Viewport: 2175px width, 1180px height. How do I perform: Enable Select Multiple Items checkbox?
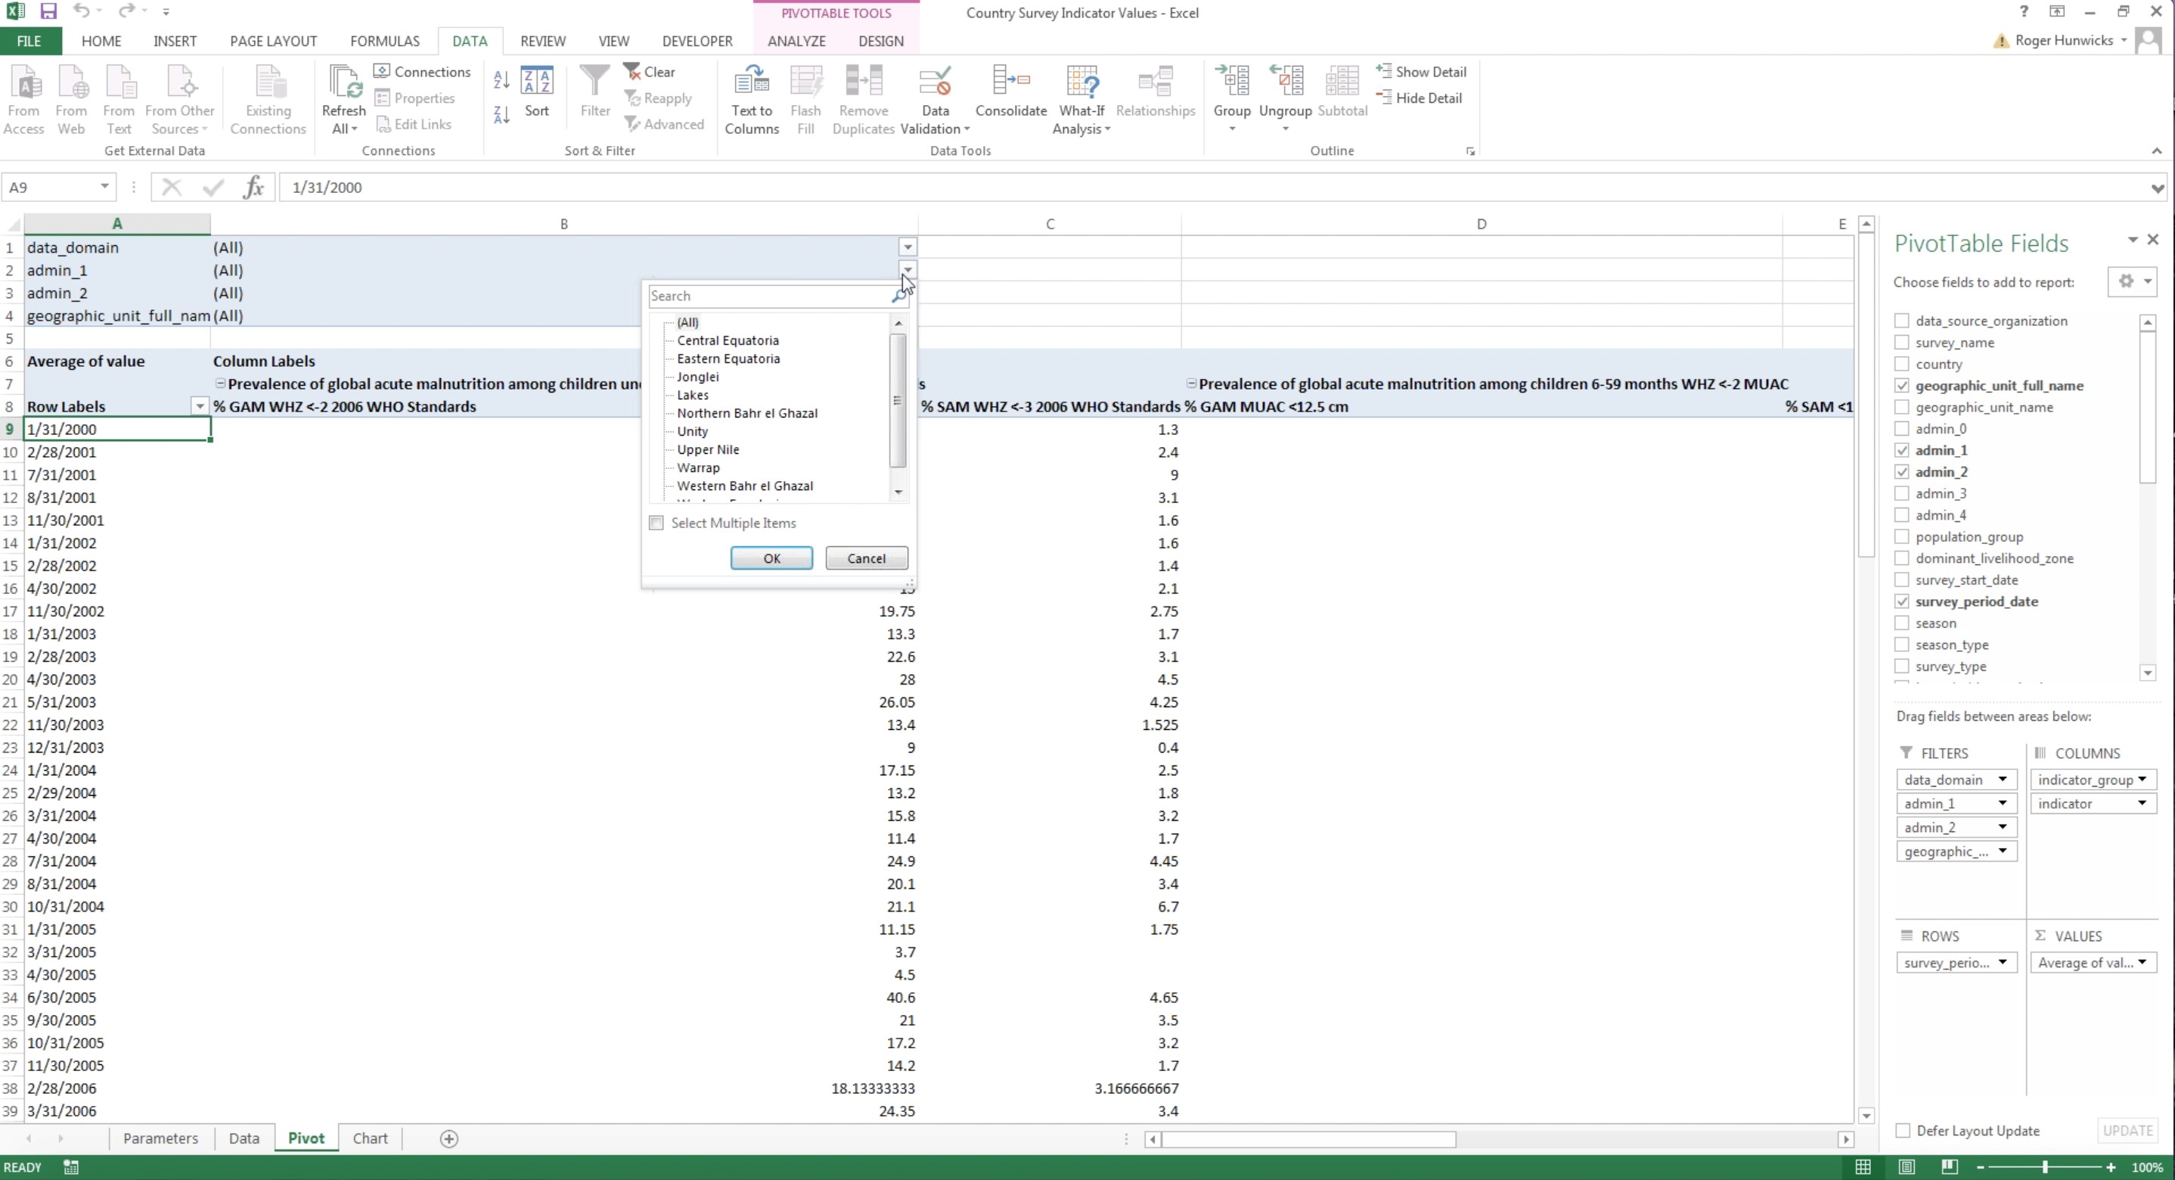pyautogui.click(x=656, y=523)
